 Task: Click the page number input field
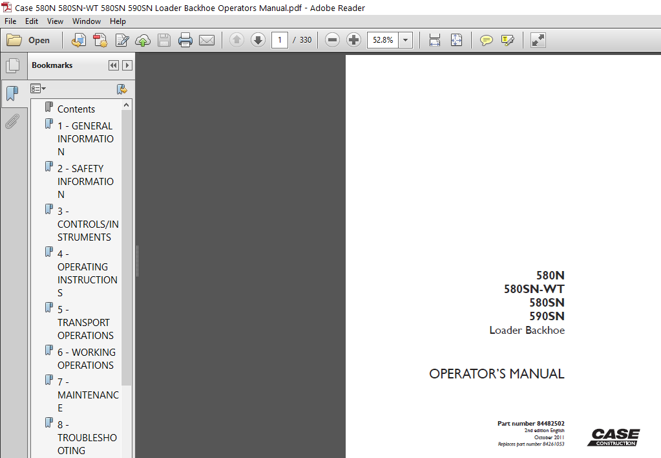pyautogui.click(x=280, y=40)
